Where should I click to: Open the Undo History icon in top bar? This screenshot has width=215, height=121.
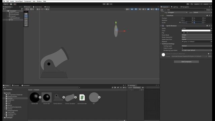click(188, 4)
